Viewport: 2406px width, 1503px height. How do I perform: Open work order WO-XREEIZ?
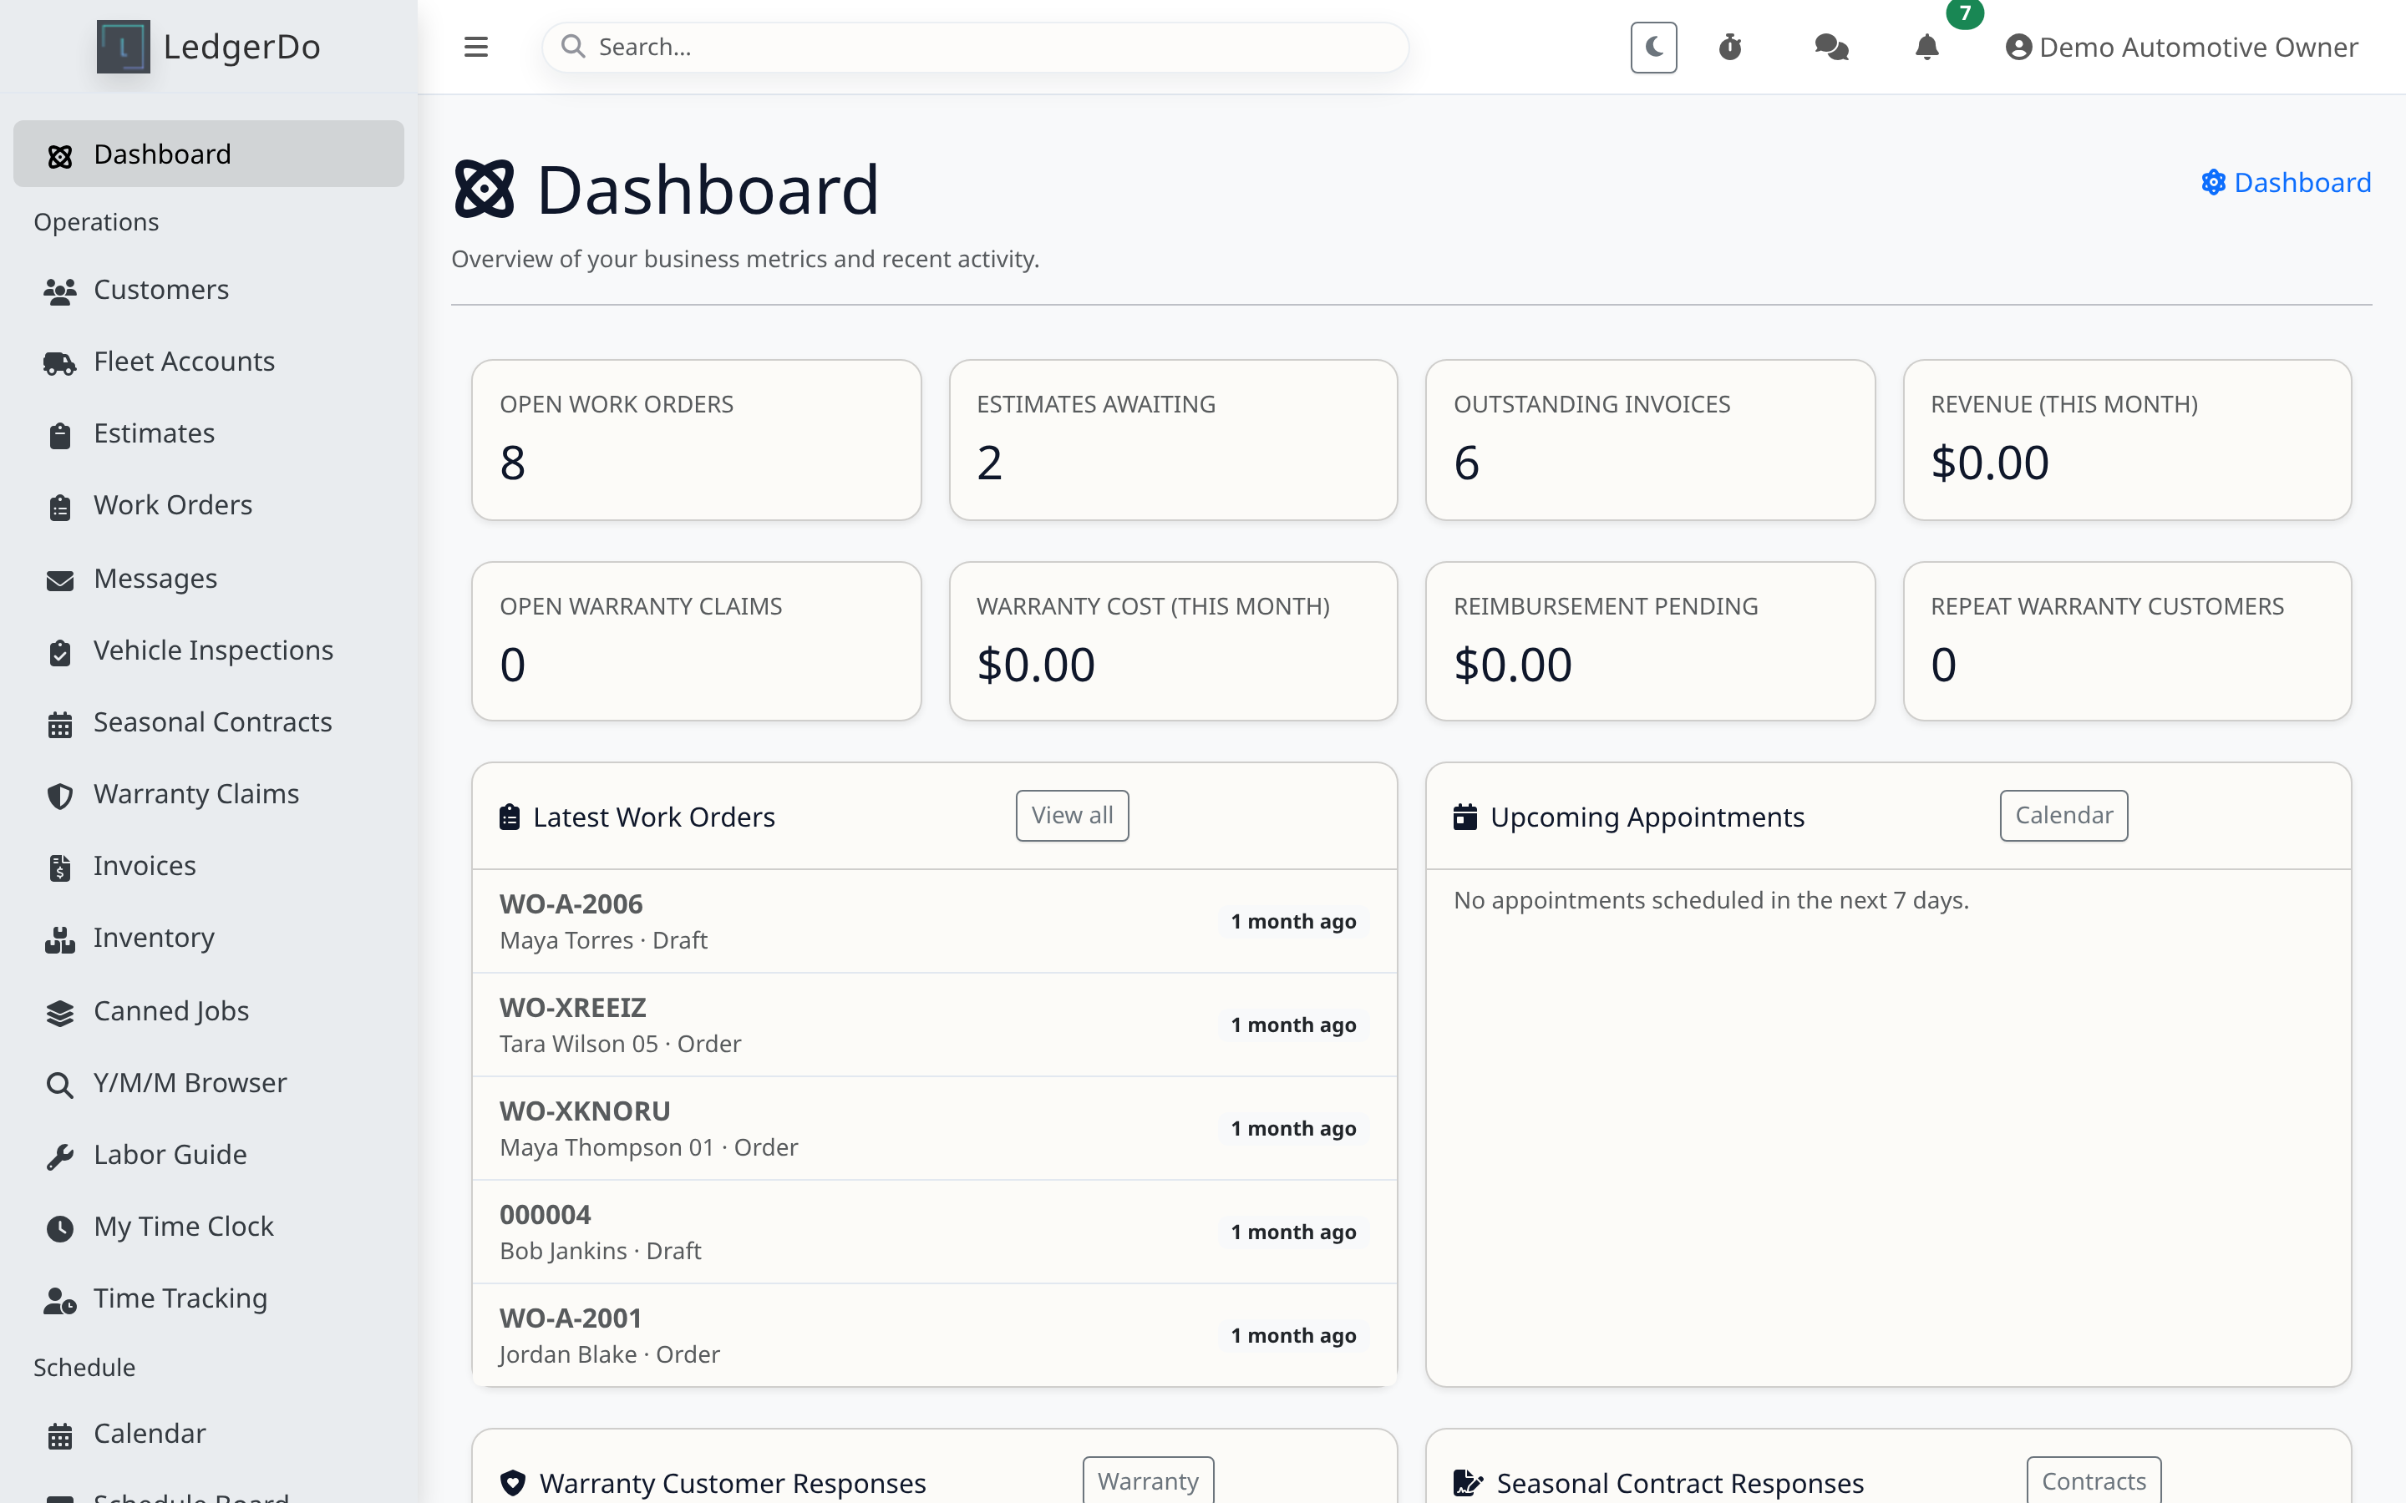point(935,1025)
